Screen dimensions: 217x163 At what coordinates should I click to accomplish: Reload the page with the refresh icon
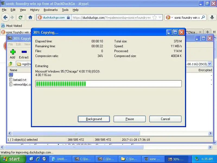click(21, 17)
